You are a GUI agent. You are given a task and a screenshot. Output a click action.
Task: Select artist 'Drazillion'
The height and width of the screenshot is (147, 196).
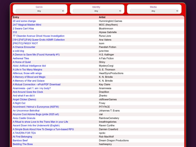coord(104,92)
